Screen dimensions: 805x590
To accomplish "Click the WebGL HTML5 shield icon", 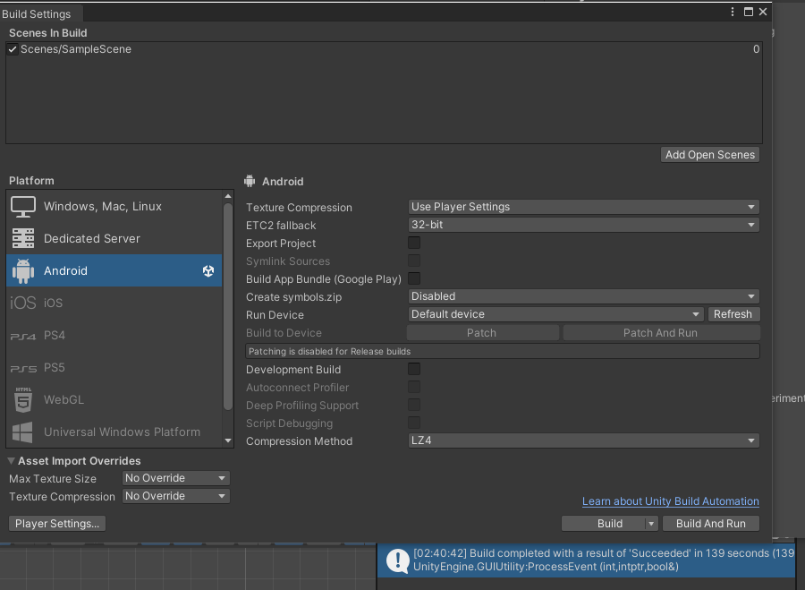I will [23, 400].
